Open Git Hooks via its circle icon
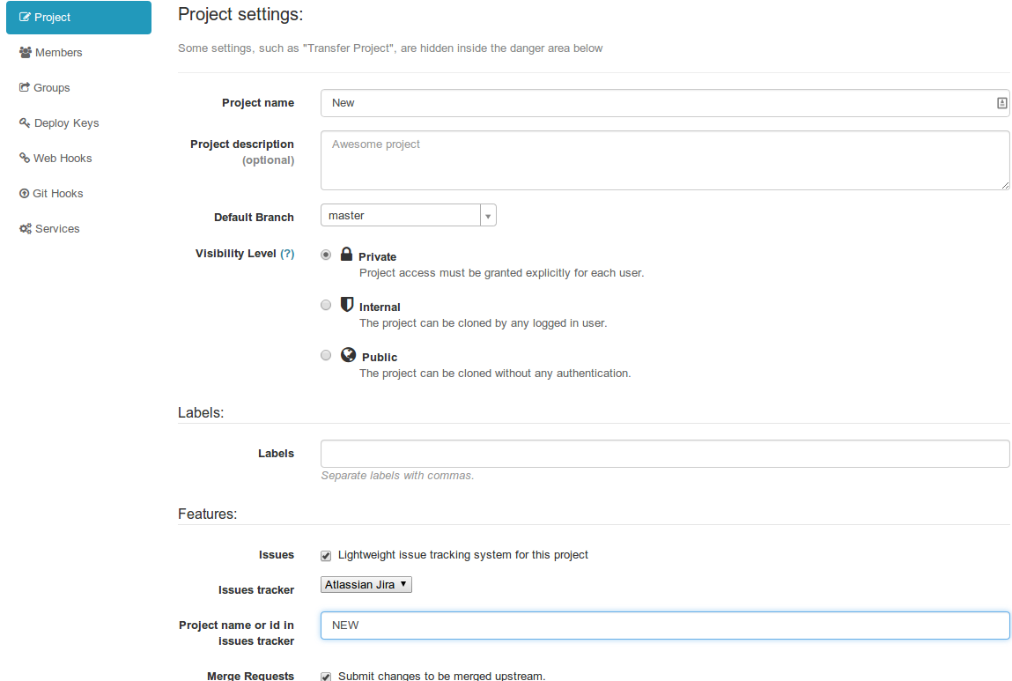This screenshot has width=1012, height=681. (24, 193)
